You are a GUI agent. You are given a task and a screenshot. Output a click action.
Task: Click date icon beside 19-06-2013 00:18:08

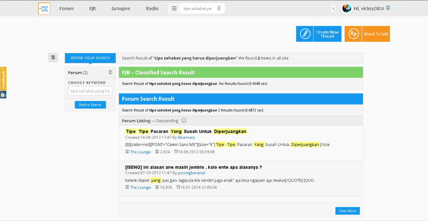[176, 152]
